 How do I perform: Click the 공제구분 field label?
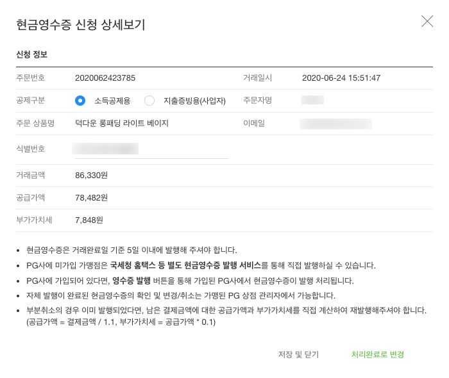[x=31, y=101]
